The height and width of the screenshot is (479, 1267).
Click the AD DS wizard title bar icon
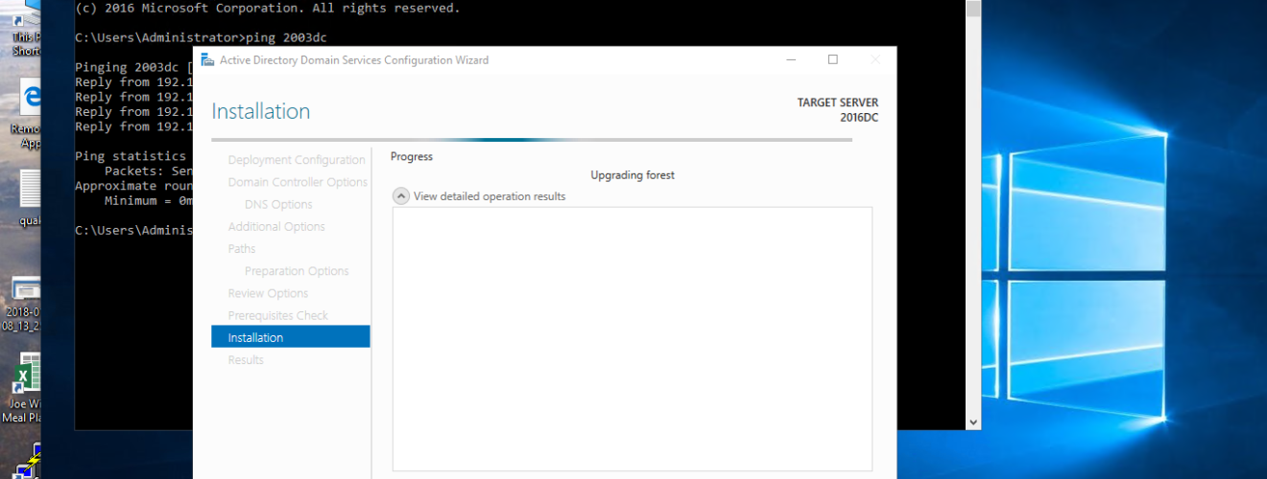[207, 59]
